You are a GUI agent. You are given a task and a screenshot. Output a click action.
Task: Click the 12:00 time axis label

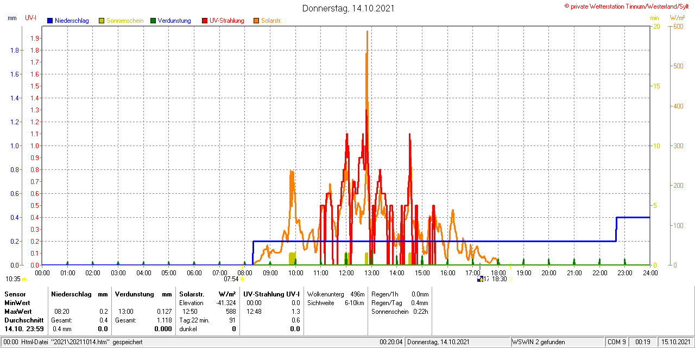346,273
